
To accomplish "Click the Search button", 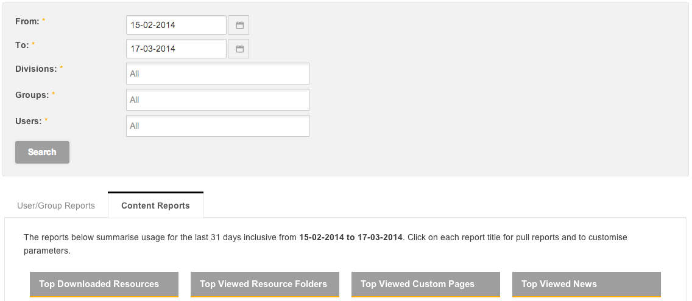I will tap(43, 152).
